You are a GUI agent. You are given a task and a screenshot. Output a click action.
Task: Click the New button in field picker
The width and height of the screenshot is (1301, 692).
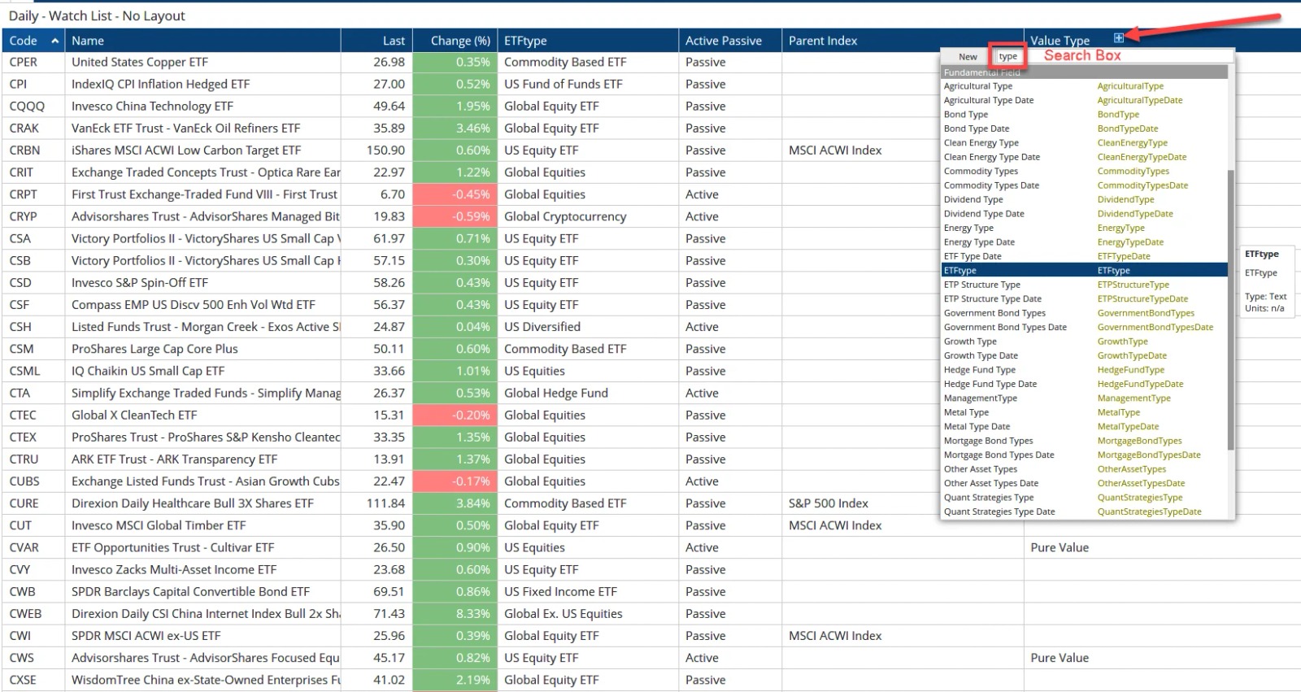968,57
